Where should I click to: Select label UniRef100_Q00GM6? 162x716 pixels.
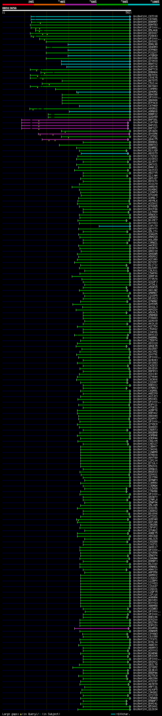point(145,134)
